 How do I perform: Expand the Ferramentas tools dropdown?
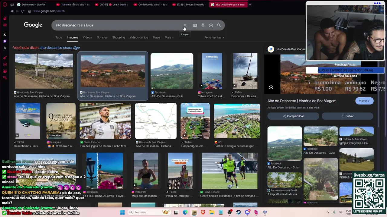[x=214, y=37]
